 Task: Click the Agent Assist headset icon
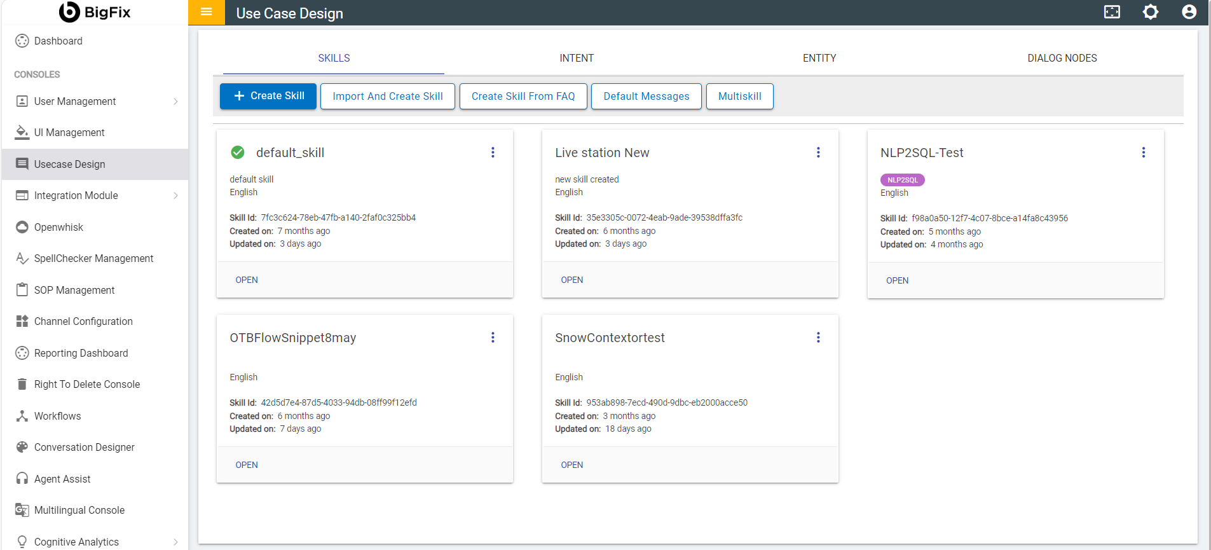click(22, 479)
